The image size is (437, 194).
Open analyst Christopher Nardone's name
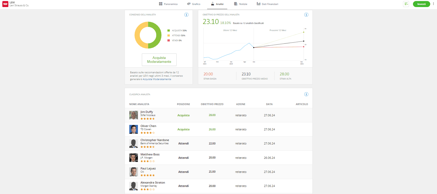(x=155, y=140)
